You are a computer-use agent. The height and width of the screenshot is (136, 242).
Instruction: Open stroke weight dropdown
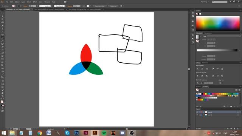click(37, 6)
